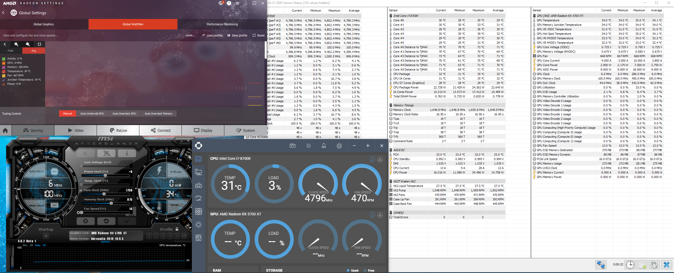Switch to Performance Monitoring tab
This screenshot has height=273, width=674.
click(222, 24)
